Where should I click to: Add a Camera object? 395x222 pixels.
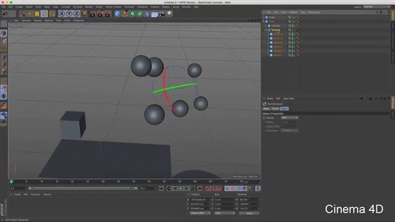coord(162,14)
